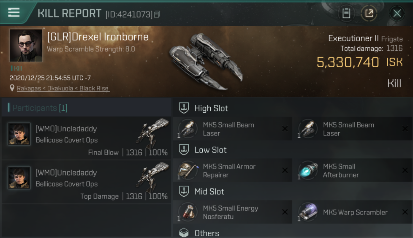Viewport: 413px width, 238px height.
Task: Copy the kill report ID icon
Action: 157,14
